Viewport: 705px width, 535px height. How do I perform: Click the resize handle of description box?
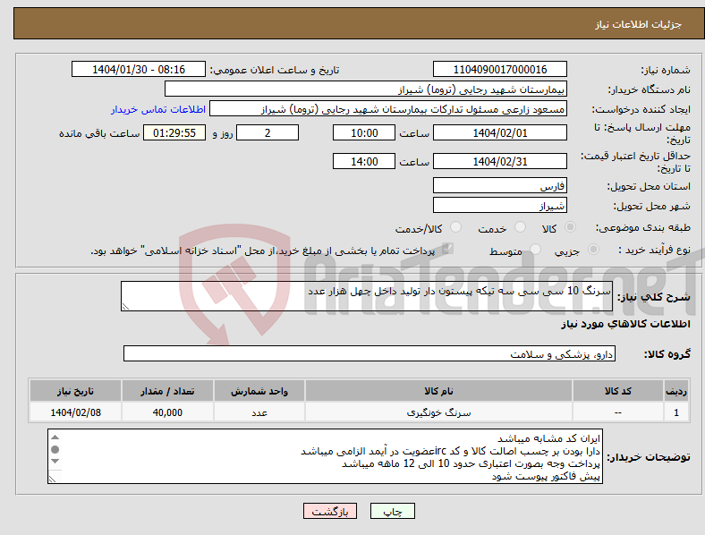click(125, 307)
